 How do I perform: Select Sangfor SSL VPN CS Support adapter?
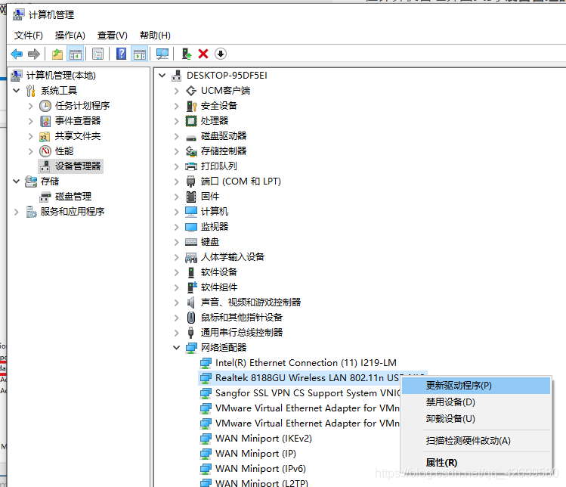point(308,393)
